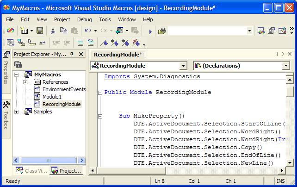The width and height of the screenshot is (297, 187).
Task: Open the auto-hidden Properties side tab
Action: pos(6,72)
